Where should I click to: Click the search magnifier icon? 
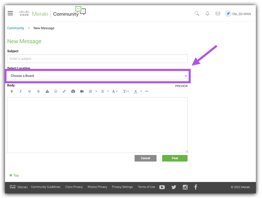(x=197, y=14)
